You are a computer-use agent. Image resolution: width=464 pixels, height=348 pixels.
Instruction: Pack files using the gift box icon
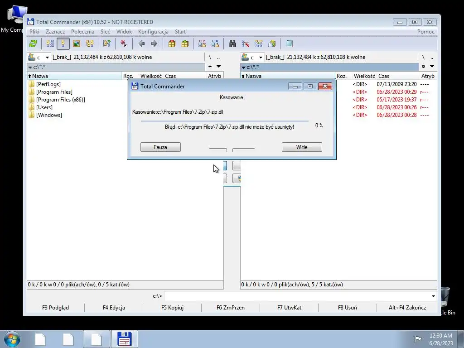(x=172, y=44)
